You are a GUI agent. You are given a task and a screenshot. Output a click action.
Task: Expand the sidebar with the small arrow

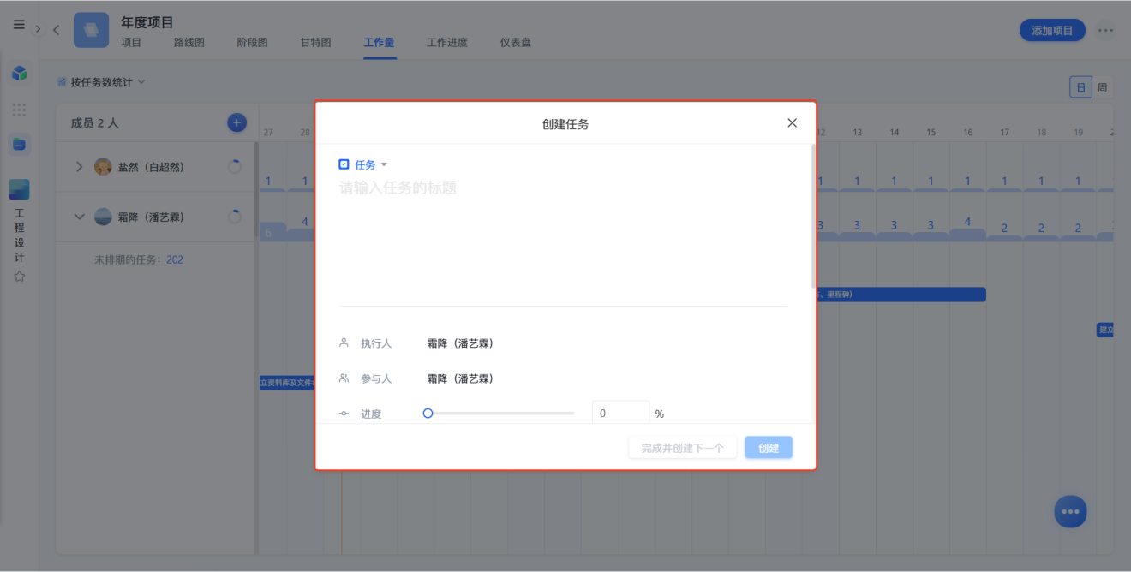(38, 29)
